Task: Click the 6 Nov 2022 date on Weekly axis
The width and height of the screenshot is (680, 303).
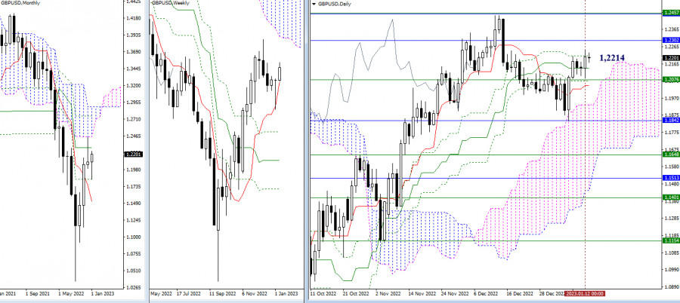Action: [253, 293]
